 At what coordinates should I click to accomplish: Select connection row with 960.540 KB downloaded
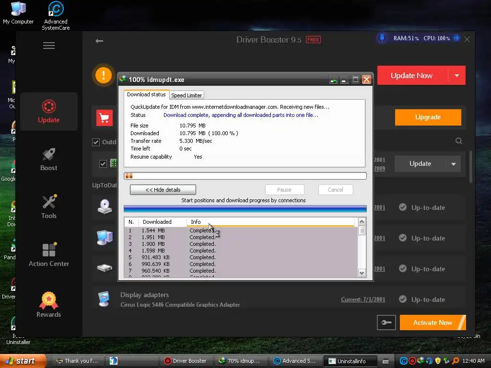pyautogui.click(x=241, y=271)
